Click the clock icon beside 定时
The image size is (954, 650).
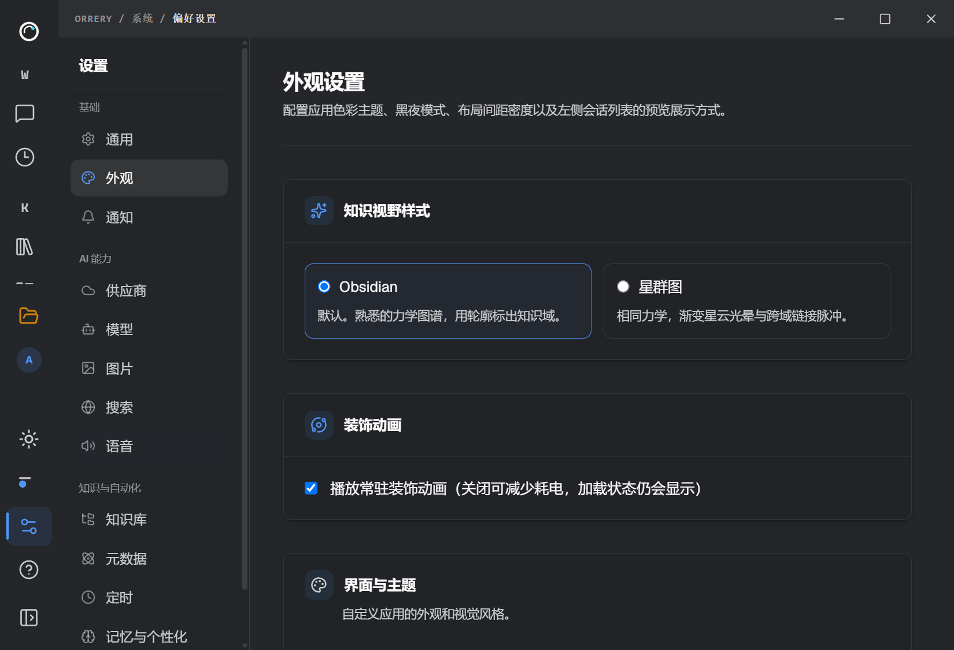(x=88, y=597)
